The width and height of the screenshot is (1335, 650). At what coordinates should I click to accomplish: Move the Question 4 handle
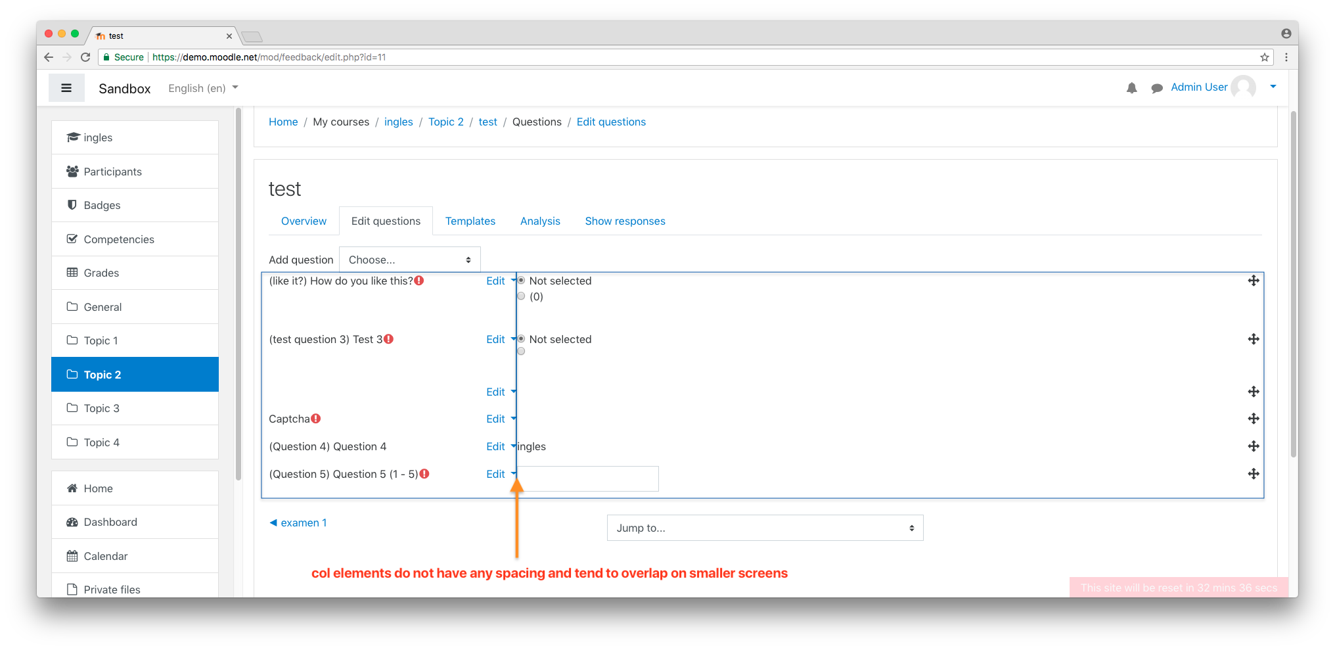(x=1254, y=446)
